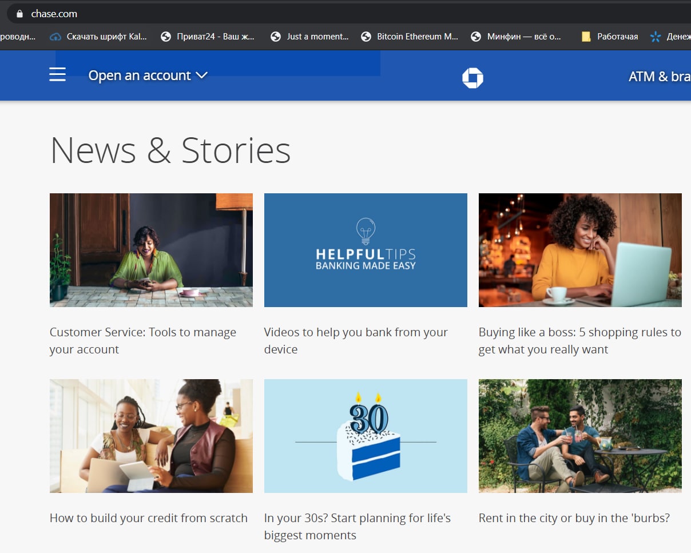Open the two women on couch thumbnail

[151, 436]
